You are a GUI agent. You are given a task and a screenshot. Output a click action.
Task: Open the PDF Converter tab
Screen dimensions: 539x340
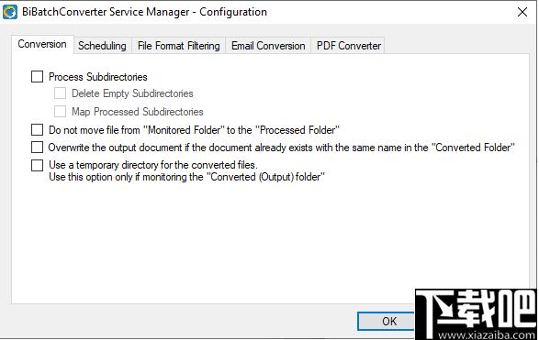(349, 46)
